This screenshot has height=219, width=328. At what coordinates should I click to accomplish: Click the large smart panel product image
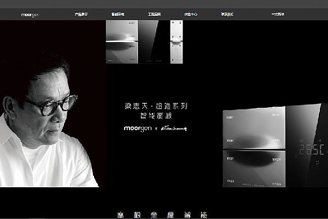click(254, 147)
